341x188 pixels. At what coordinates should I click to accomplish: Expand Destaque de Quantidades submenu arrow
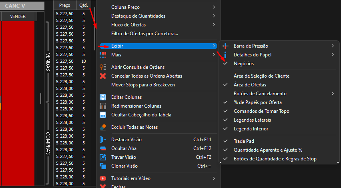pos(214,16)
